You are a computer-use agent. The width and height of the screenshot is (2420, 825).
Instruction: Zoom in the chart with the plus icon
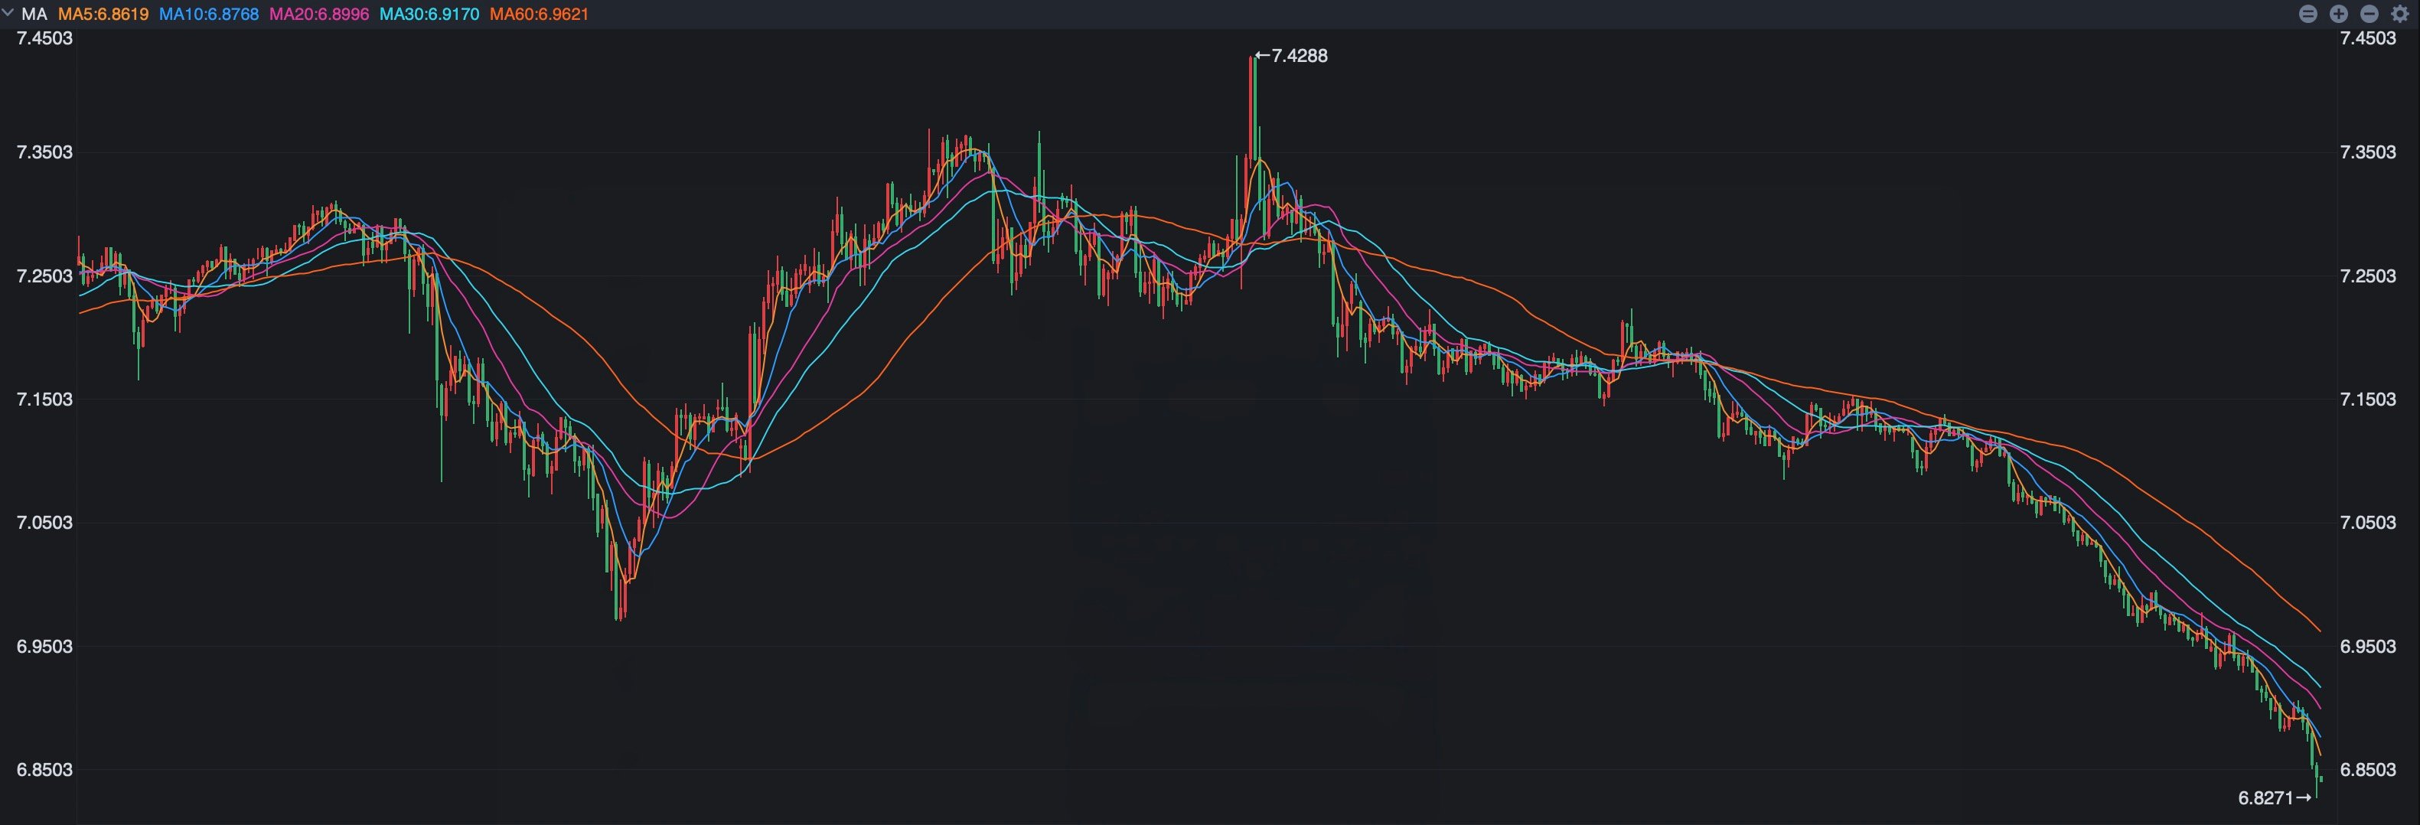click(x=2338, y=14)
